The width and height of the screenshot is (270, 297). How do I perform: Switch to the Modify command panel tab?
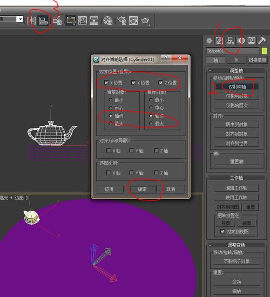tap(219, 40)
